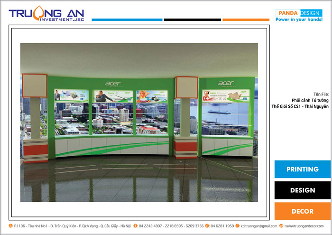Click the black header stripe
332x235 pixels.
(x=192, y=20)
